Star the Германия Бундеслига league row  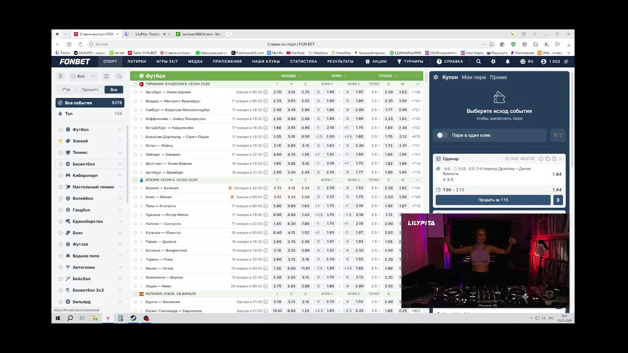(135, 84)
